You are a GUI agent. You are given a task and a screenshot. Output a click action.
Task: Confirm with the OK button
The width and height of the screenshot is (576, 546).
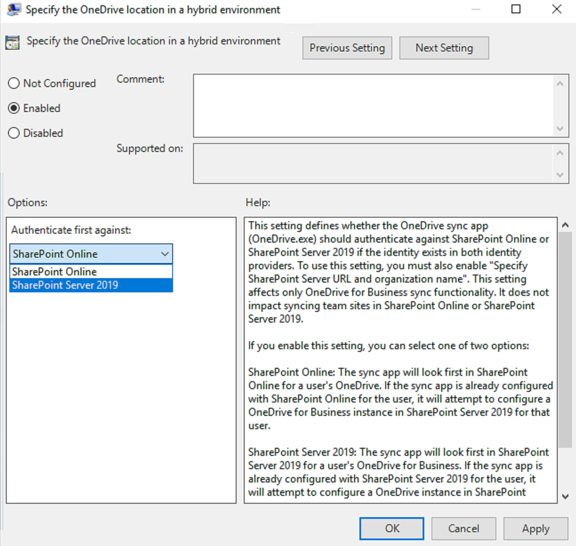pyautogui.click(x=392, y=528)
